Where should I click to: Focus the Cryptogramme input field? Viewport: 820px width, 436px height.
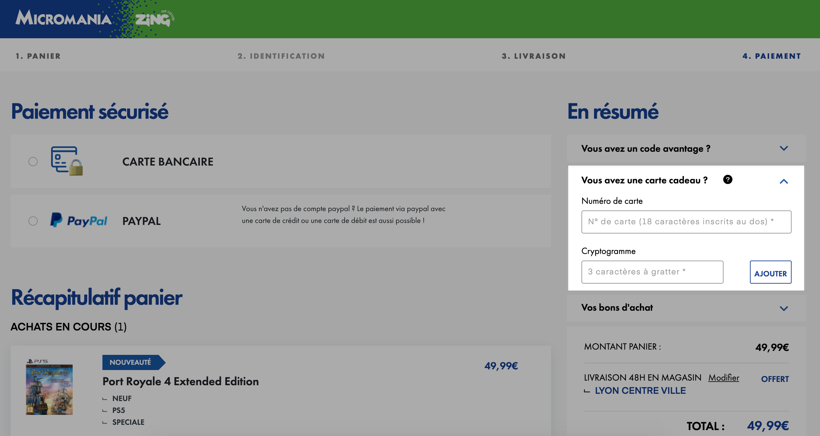(652, 272)
